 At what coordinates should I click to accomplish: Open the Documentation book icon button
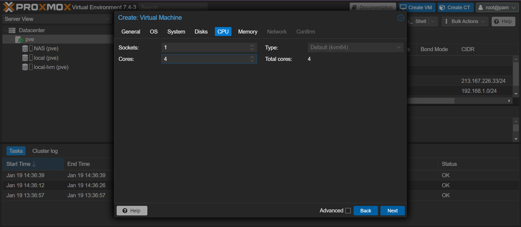354,8
